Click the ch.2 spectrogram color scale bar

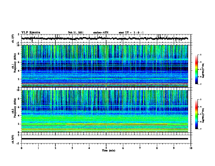tap(196, 114)
